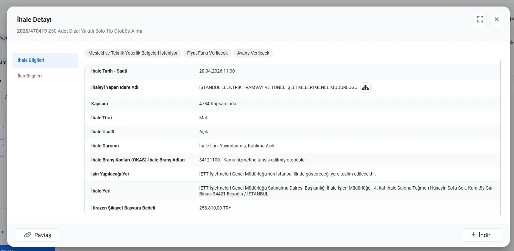
Task: Click the table's vertical scrollbar
Action: [501, 137]
